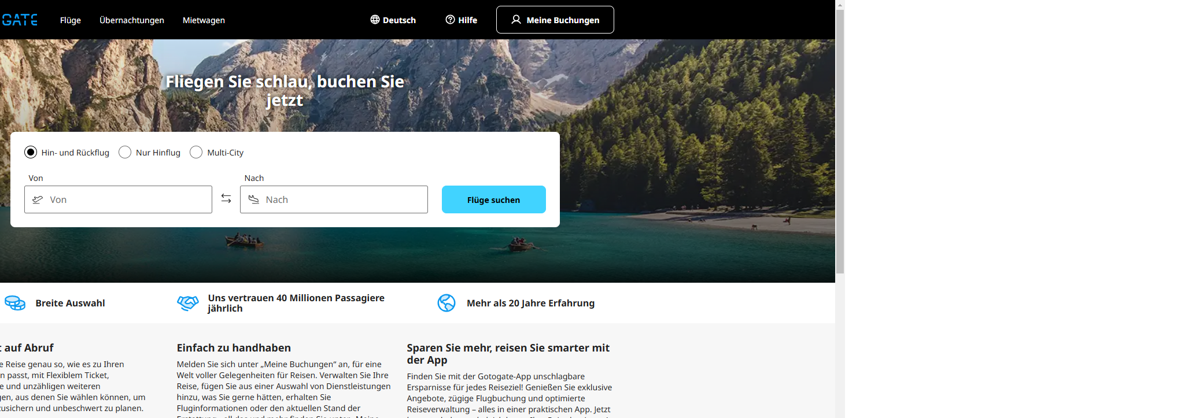This screenshot has height=418, width=1192.
Task: Select Multi-City radio option
Action: tap(196, 152)
